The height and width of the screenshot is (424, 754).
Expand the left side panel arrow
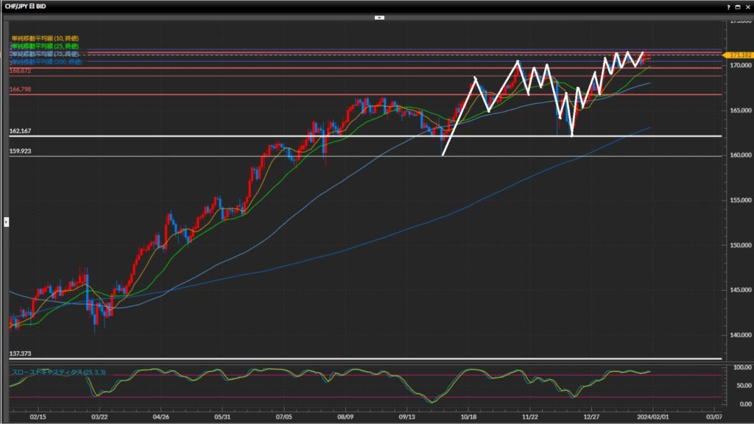6,221
